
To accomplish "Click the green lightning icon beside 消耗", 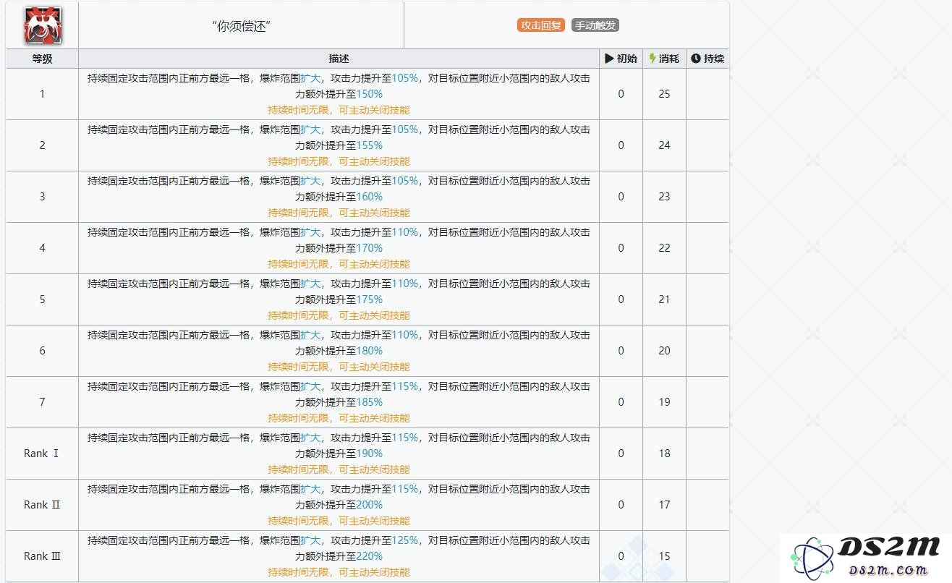I will tap(653, 59).
